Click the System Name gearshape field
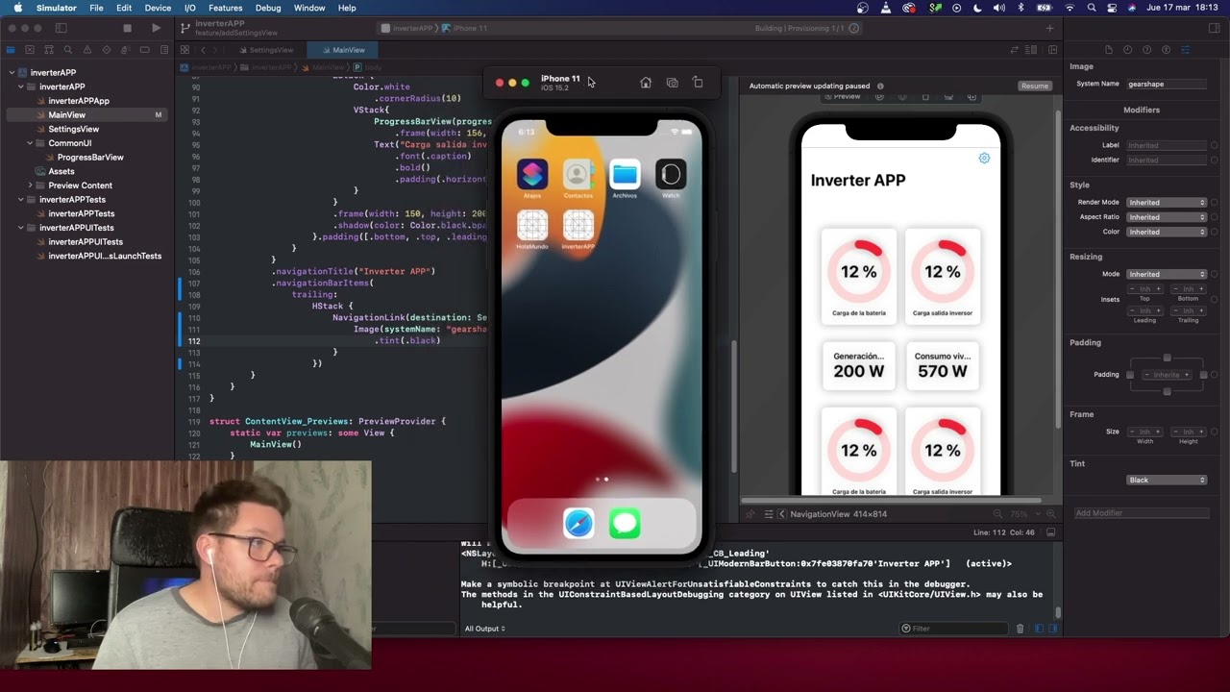This screenshot has width=1230, height=692. (1167, 84)
